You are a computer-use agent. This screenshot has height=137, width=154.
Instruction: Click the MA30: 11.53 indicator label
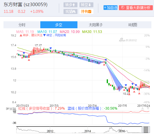[x=92, y=32]
